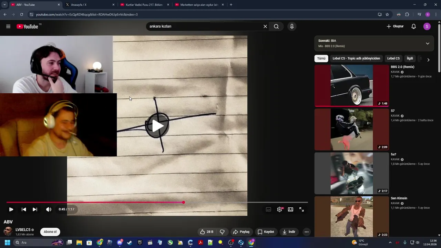Click the Windows taskbar search box
This screenshot has width=441, height=248.
pos(39,242)
